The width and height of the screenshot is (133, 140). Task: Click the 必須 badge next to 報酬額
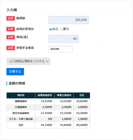(x=10, y=18)
